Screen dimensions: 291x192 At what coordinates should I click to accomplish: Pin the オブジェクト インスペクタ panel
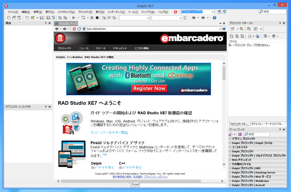tap(46, 107)
